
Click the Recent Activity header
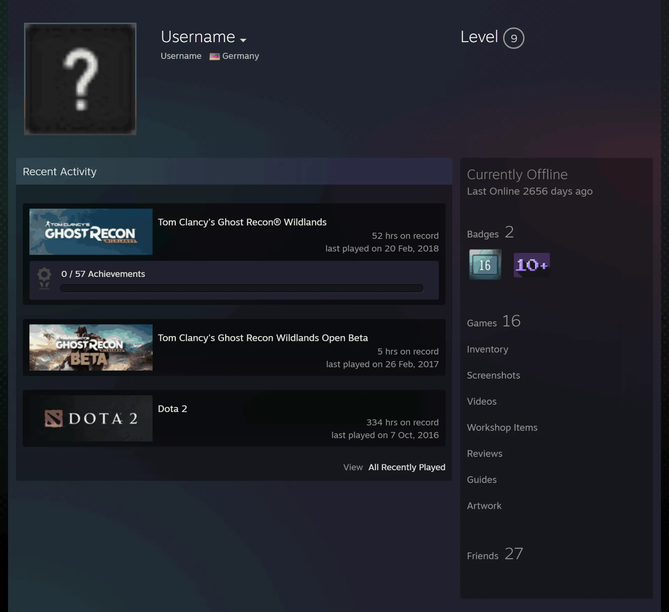coord(234,171)
